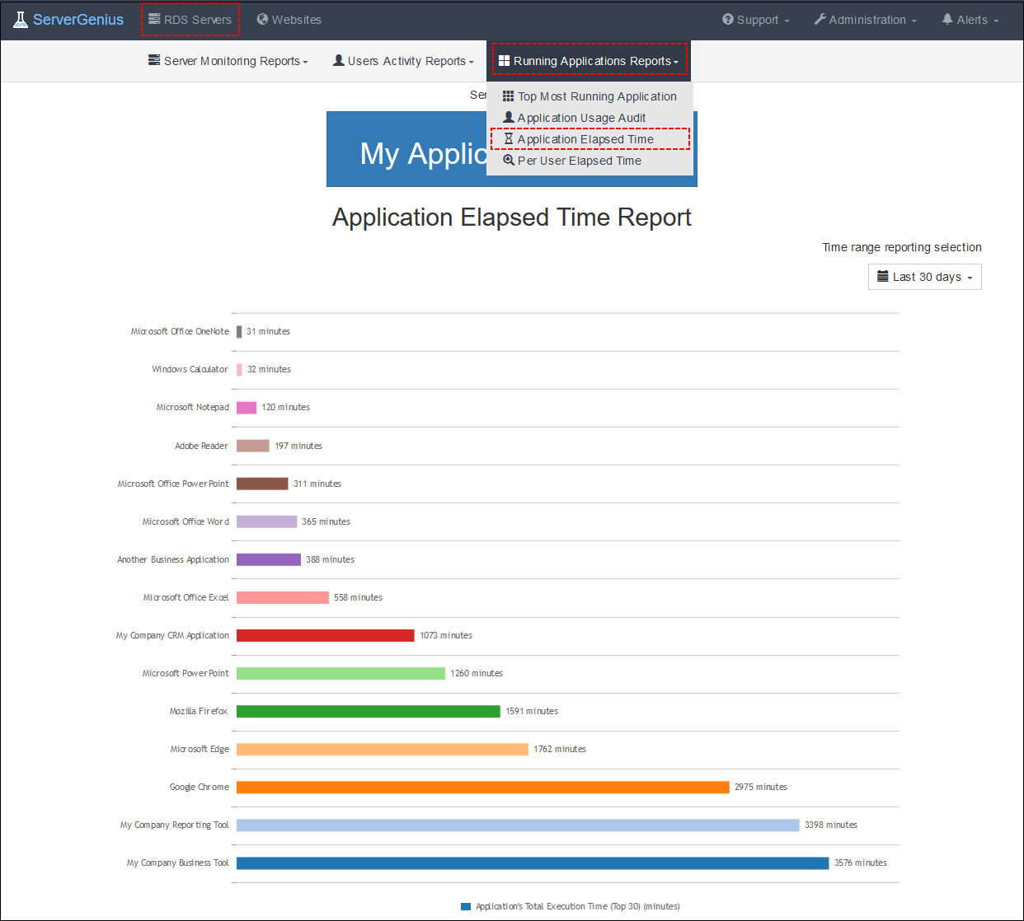Open the Last 30 days time range dropdown

point(924,277)
